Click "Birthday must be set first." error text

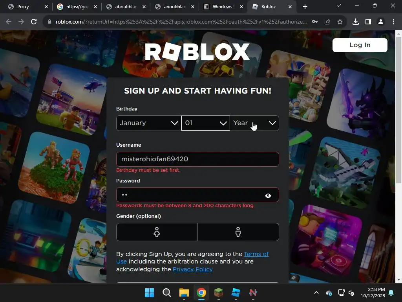pos(148,170)
